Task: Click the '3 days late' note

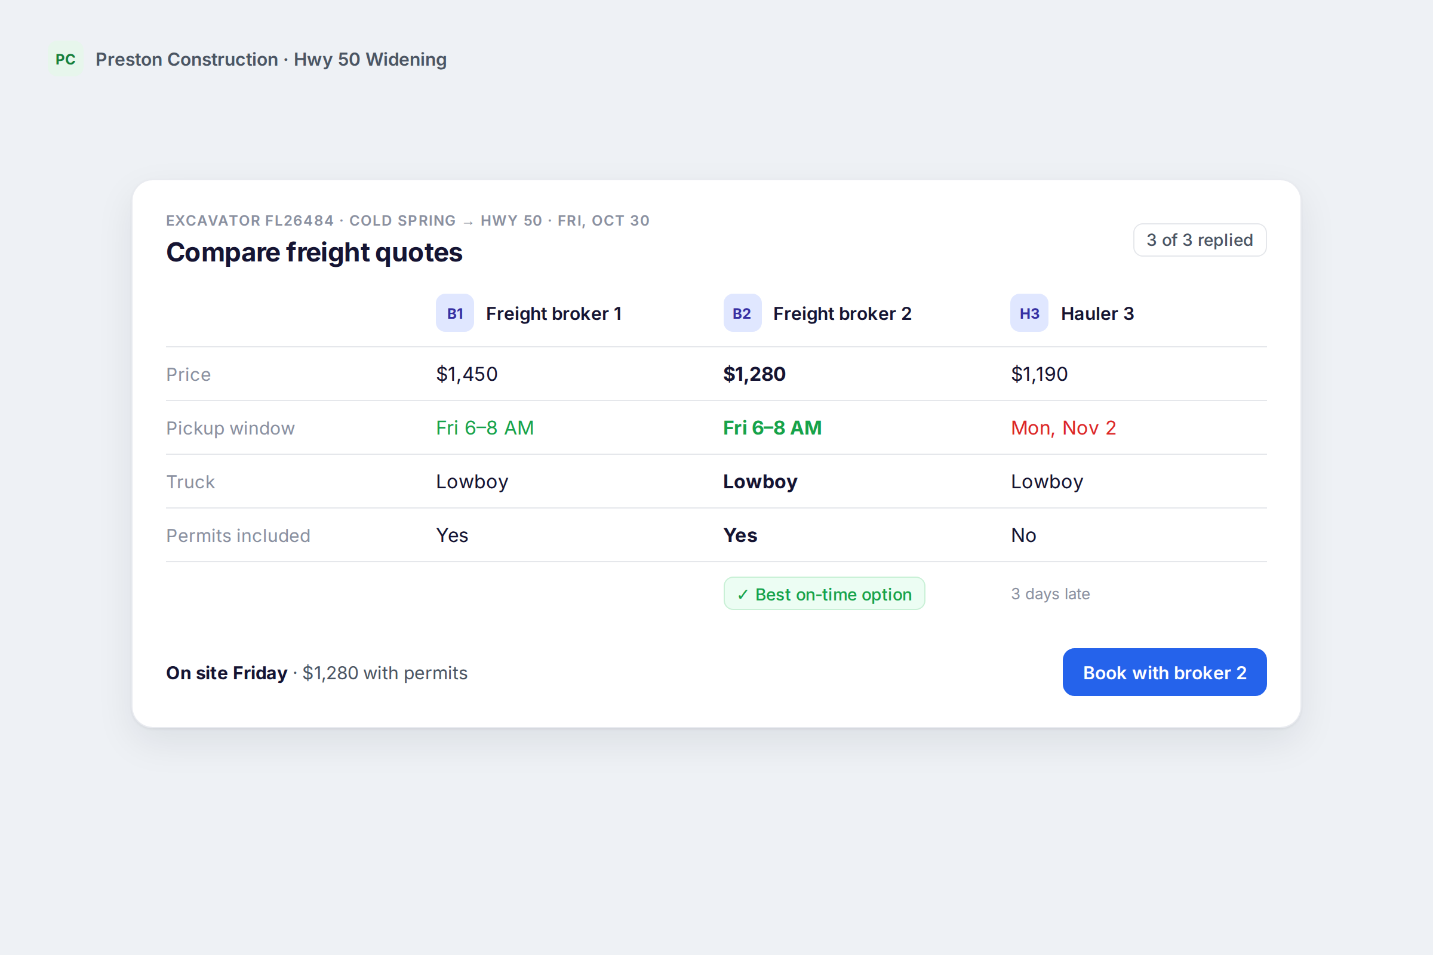Action: click(1050, 594)
